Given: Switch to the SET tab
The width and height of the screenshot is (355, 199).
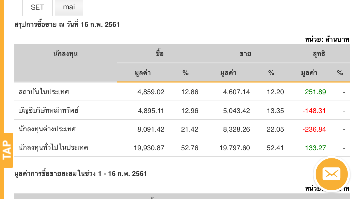Looking at the screenshot, I should [x=37, y=7].
